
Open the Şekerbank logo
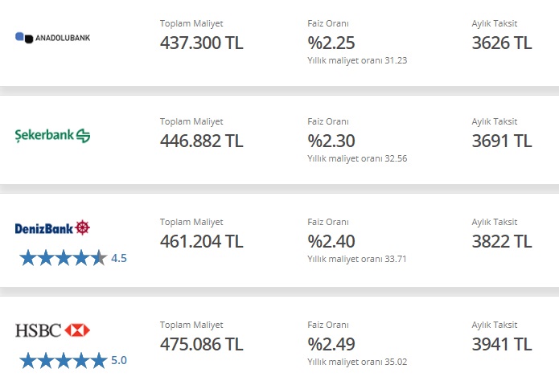coord(52,136)
